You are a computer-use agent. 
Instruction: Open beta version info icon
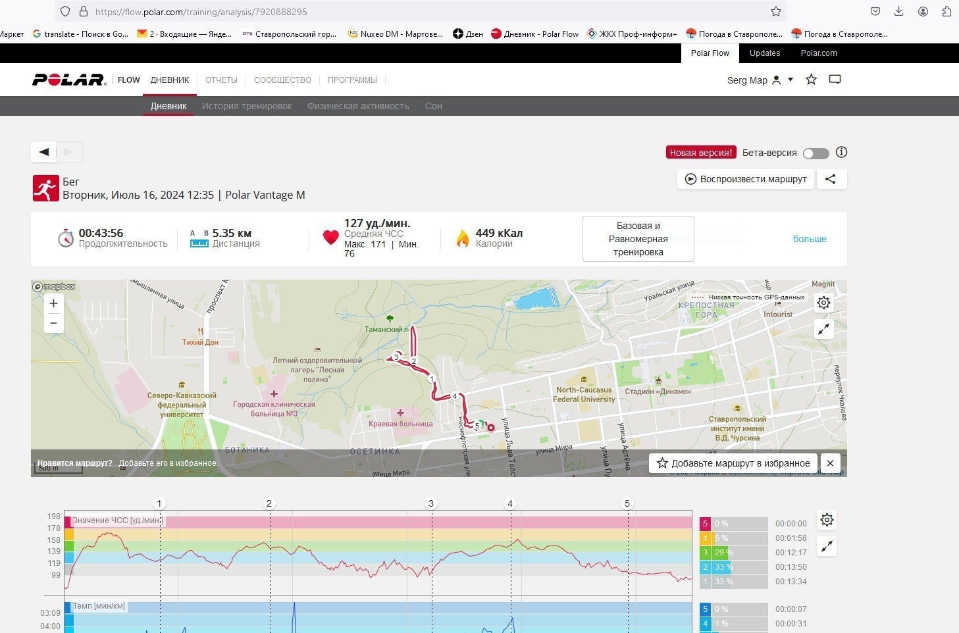pos(841,152)
